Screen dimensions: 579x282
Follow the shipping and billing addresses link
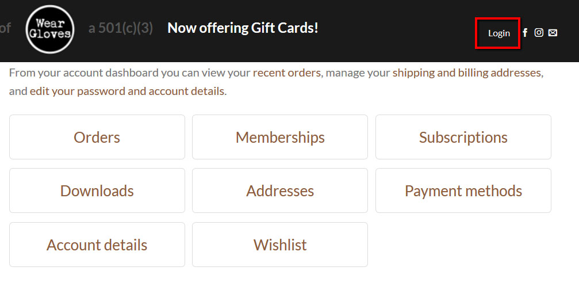pyautogui.click(x=467, y=73)
